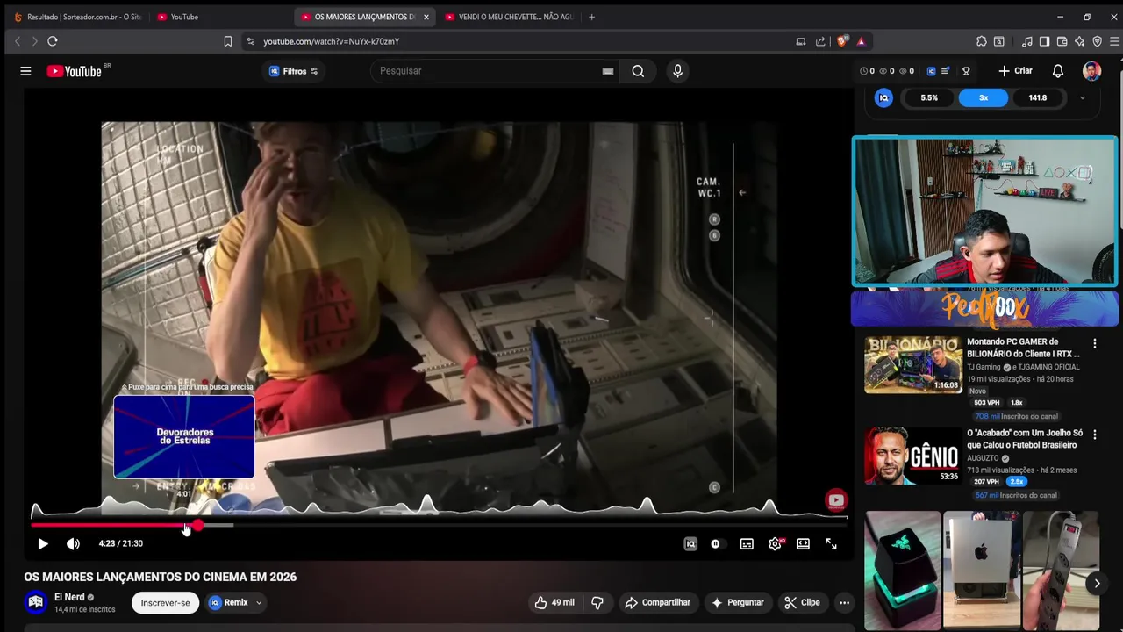Open options for 'O Acabado' video
This screenshot has height=632, width=1123.
click(1094, 434)
